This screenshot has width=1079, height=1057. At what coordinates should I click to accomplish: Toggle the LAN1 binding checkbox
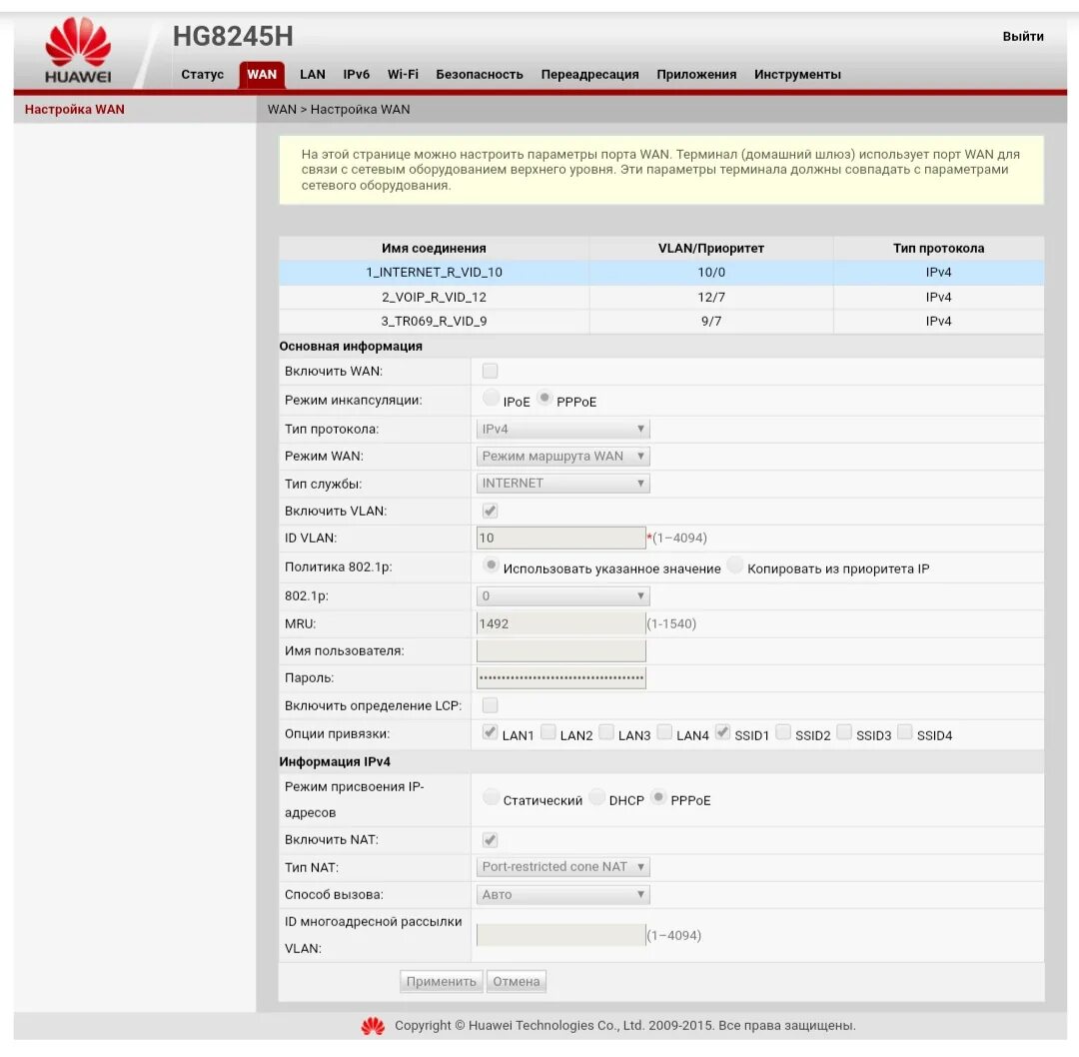490,732
